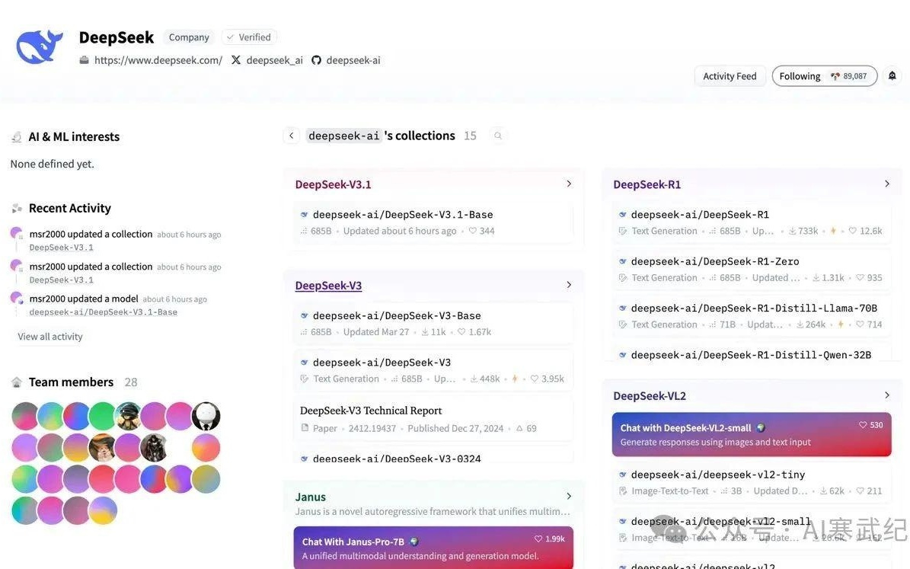The height and width of the screenshot is (569, 910).
Task: Open Chat With Janus-Pro-7B space
Action: tap(433, 548)
